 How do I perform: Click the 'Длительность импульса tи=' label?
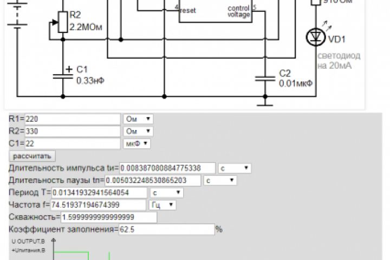pos(64,168)
